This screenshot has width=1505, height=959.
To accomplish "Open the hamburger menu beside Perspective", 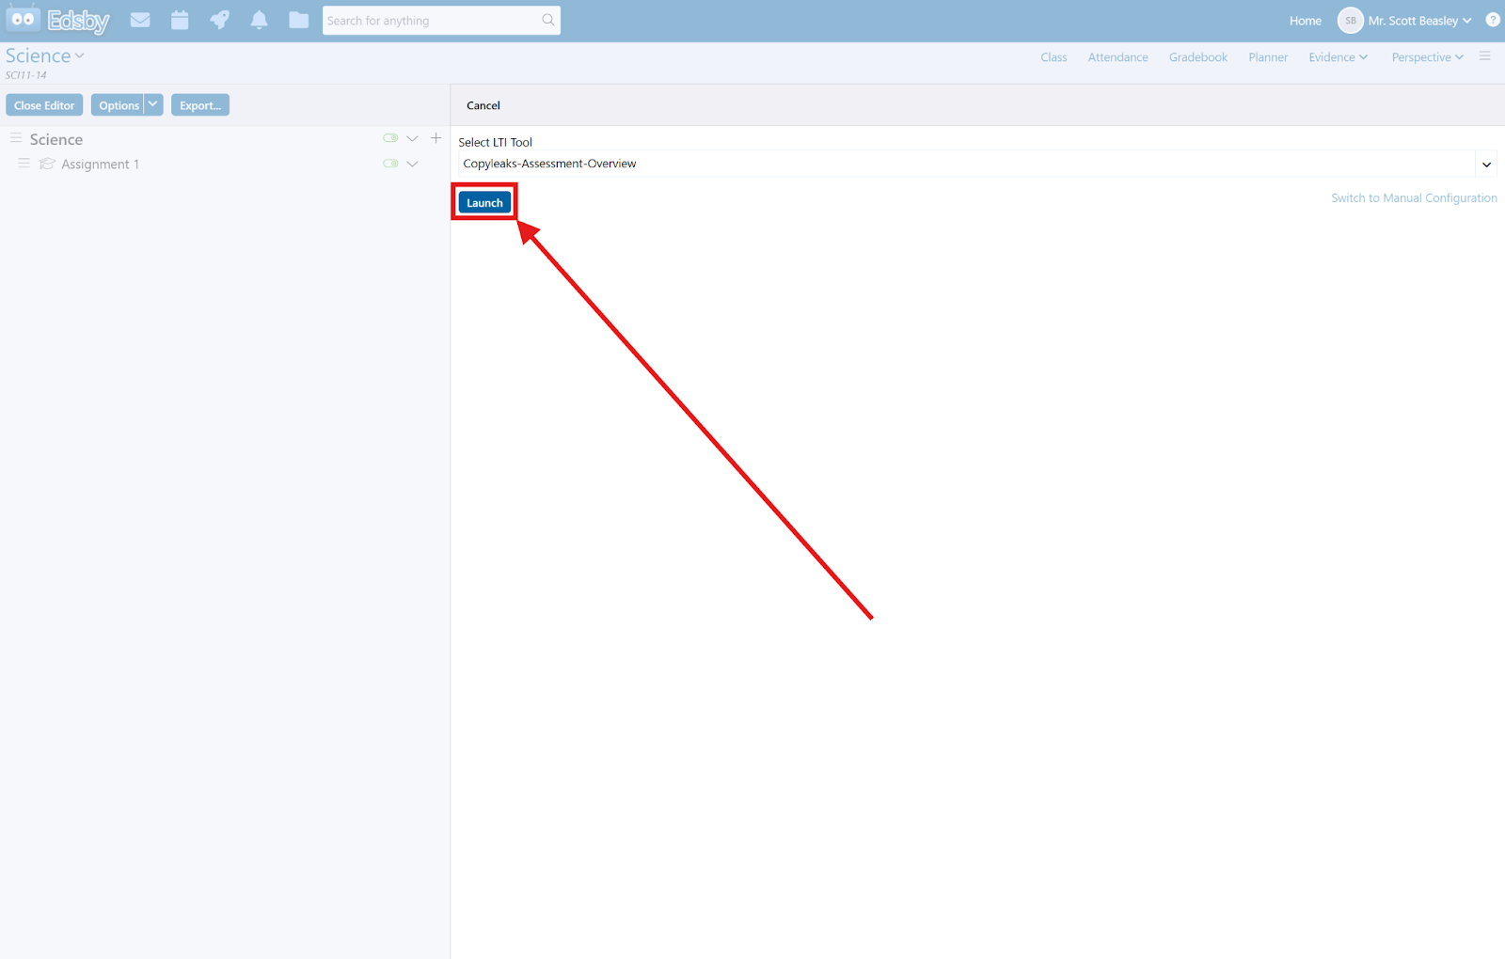I will click(1485, 56).
